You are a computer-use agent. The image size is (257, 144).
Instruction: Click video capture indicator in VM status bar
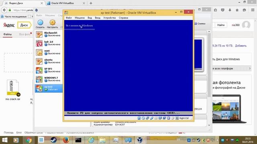[164, 118]
